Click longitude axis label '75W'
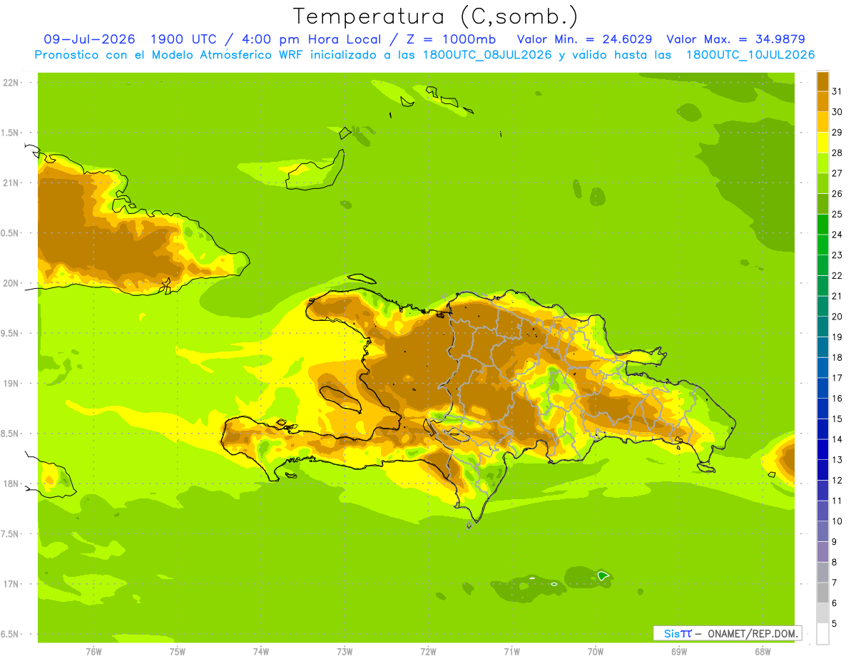 click(178, 652)
